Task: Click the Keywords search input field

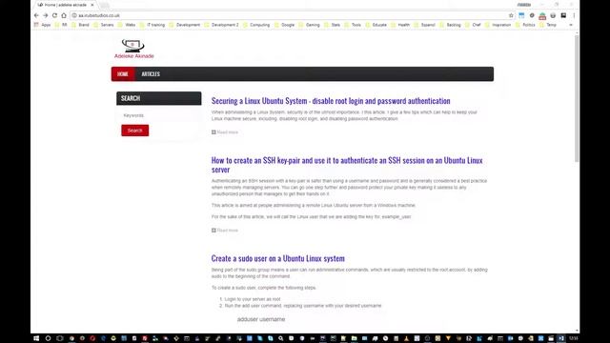Action: pyautogui.click(x=159, y=115)
